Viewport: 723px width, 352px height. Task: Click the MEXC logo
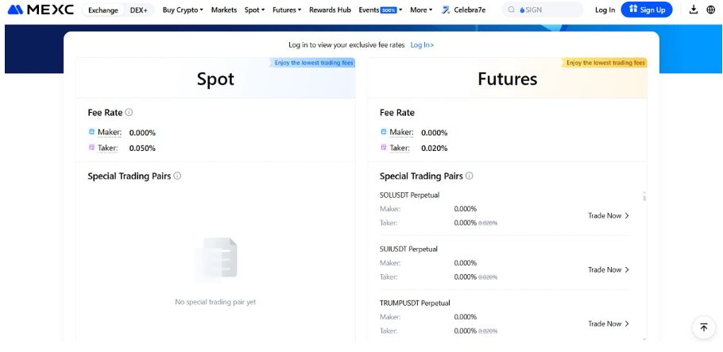(x=41, y=10)
